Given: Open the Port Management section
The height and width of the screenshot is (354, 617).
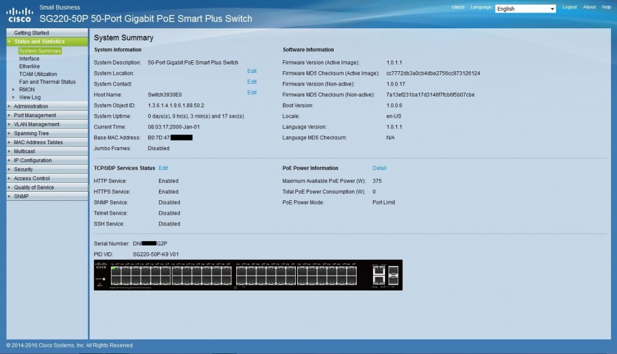Looking at the screenshot, I should point(34,115).
